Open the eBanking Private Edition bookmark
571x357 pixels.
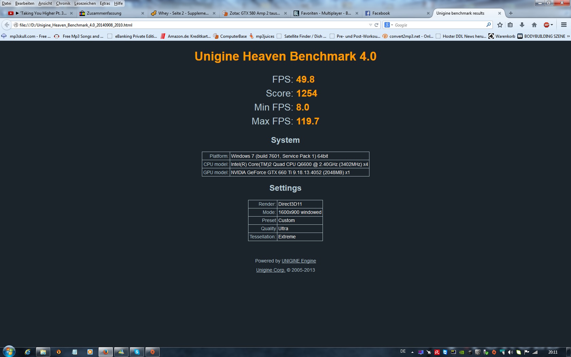tap(132, 36)
